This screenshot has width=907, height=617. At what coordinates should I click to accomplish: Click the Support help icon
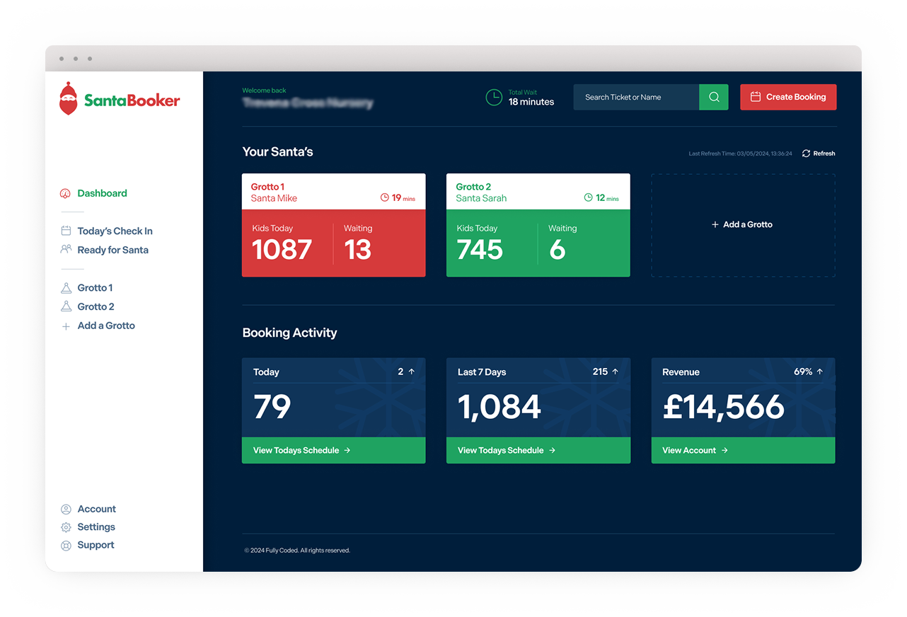pos(64,545)
